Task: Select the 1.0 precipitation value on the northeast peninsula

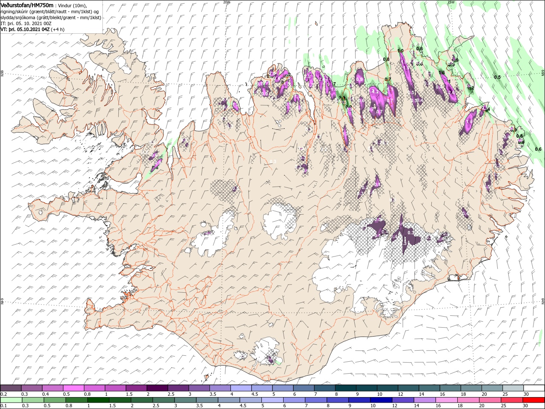Action: tap(400, 51)
